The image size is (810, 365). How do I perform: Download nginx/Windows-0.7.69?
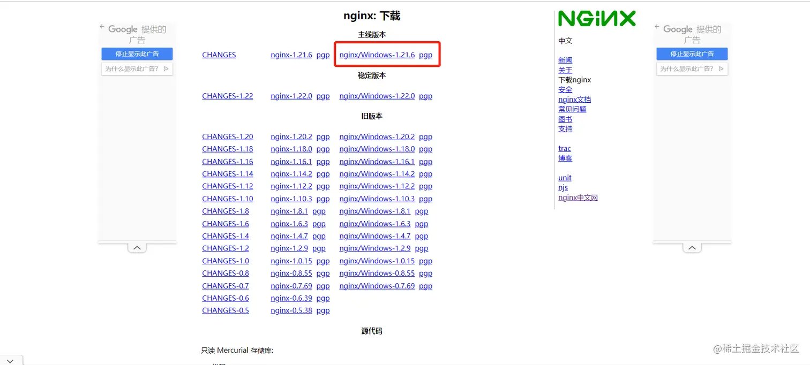[x=377, y=286]
